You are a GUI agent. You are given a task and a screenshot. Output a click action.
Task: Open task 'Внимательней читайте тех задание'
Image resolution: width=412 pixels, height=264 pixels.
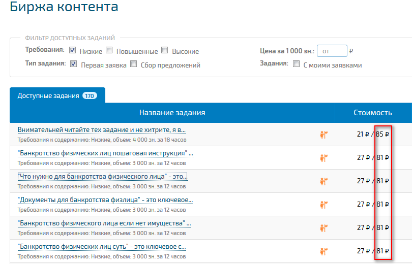[102, 130]
